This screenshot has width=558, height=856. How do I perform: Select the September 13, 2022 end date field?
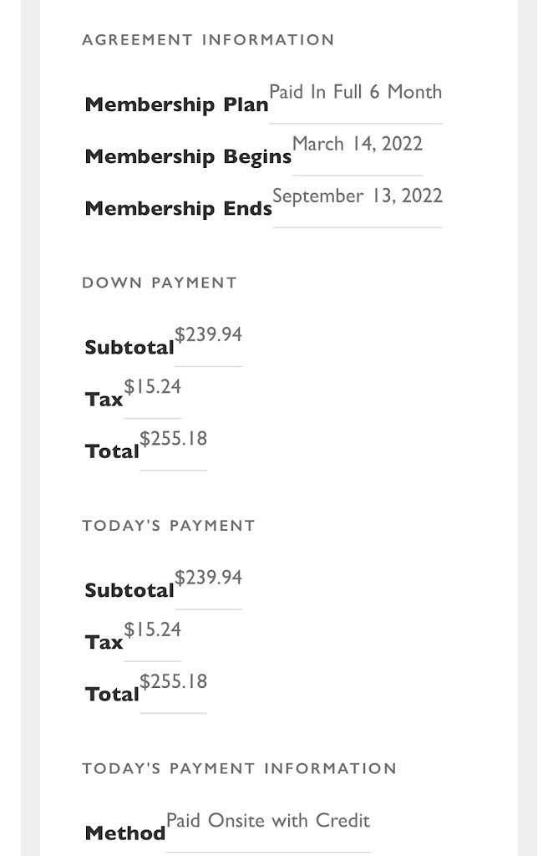[x=357, y=196]
